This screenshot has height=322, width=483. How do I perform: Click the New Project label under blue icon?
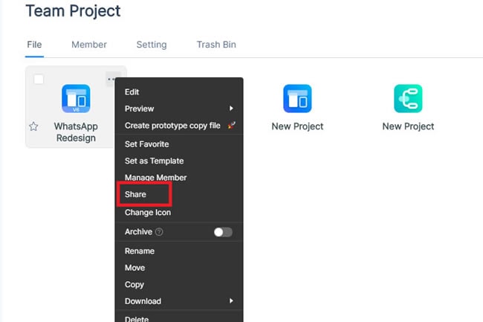tap(297, 126)
